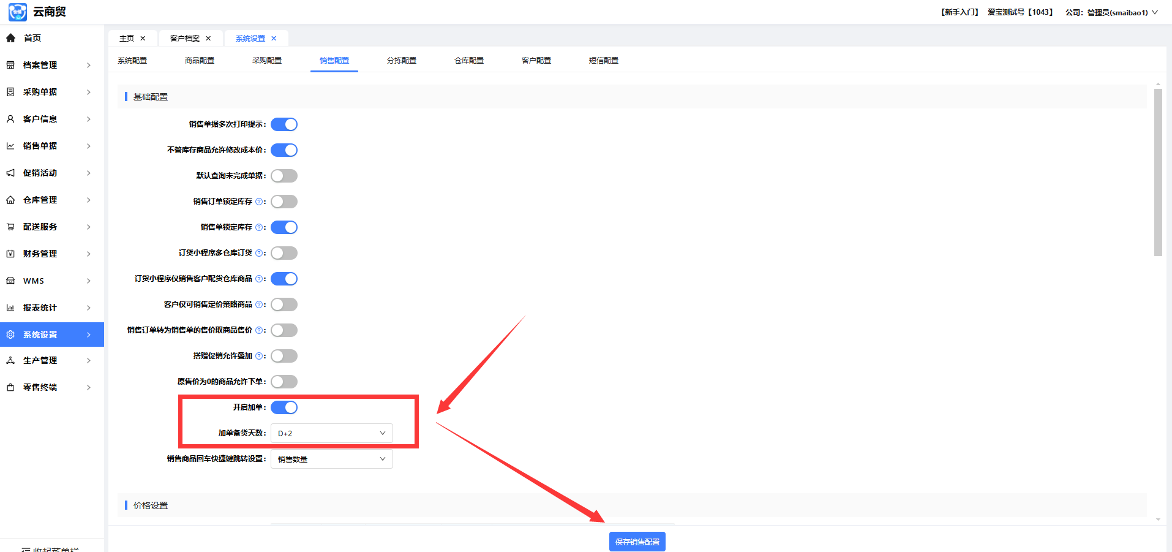The height and width of the screenshot is (552, 1172).
Task: Open the 新手入门 link
Action: [x=960, y=12]
